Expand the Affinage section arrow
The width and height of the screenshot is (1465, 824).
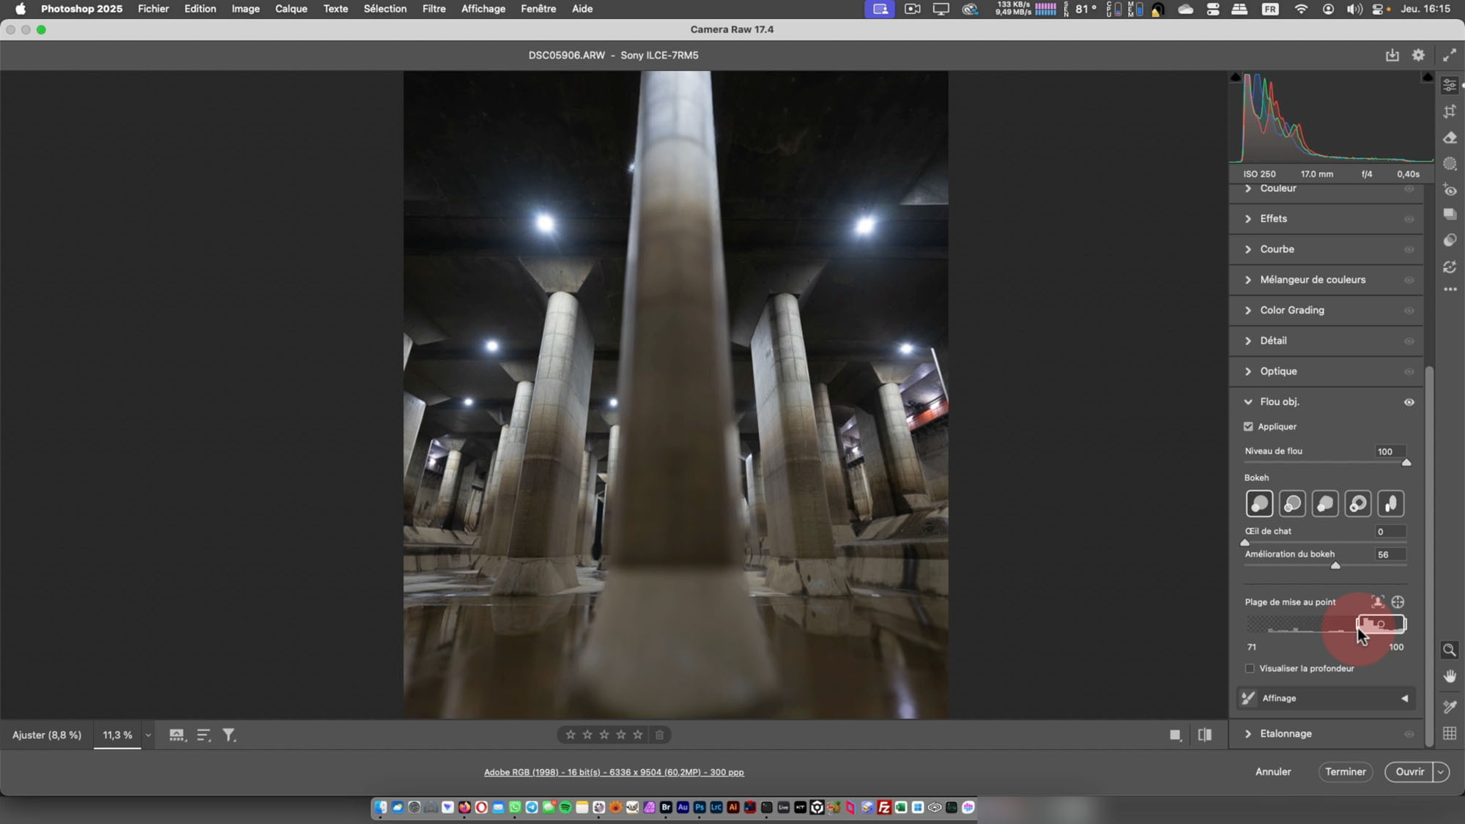(1404, 699)
